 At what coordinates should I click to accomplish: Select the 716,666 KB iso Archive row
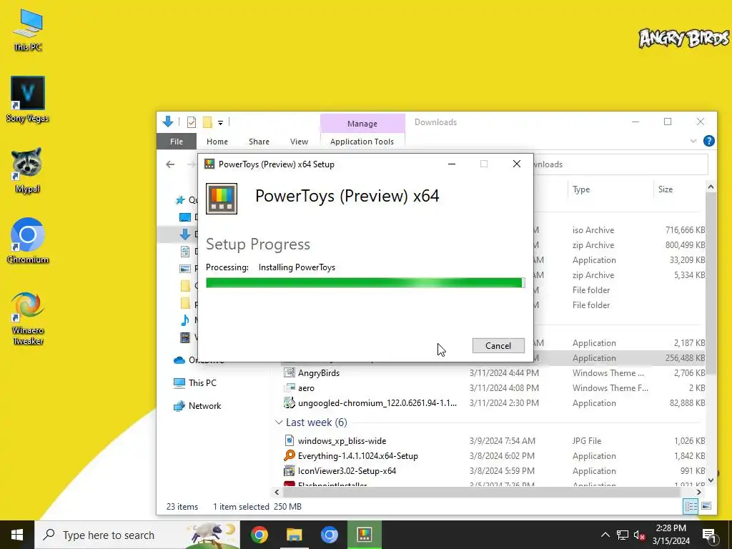point(620,230)
